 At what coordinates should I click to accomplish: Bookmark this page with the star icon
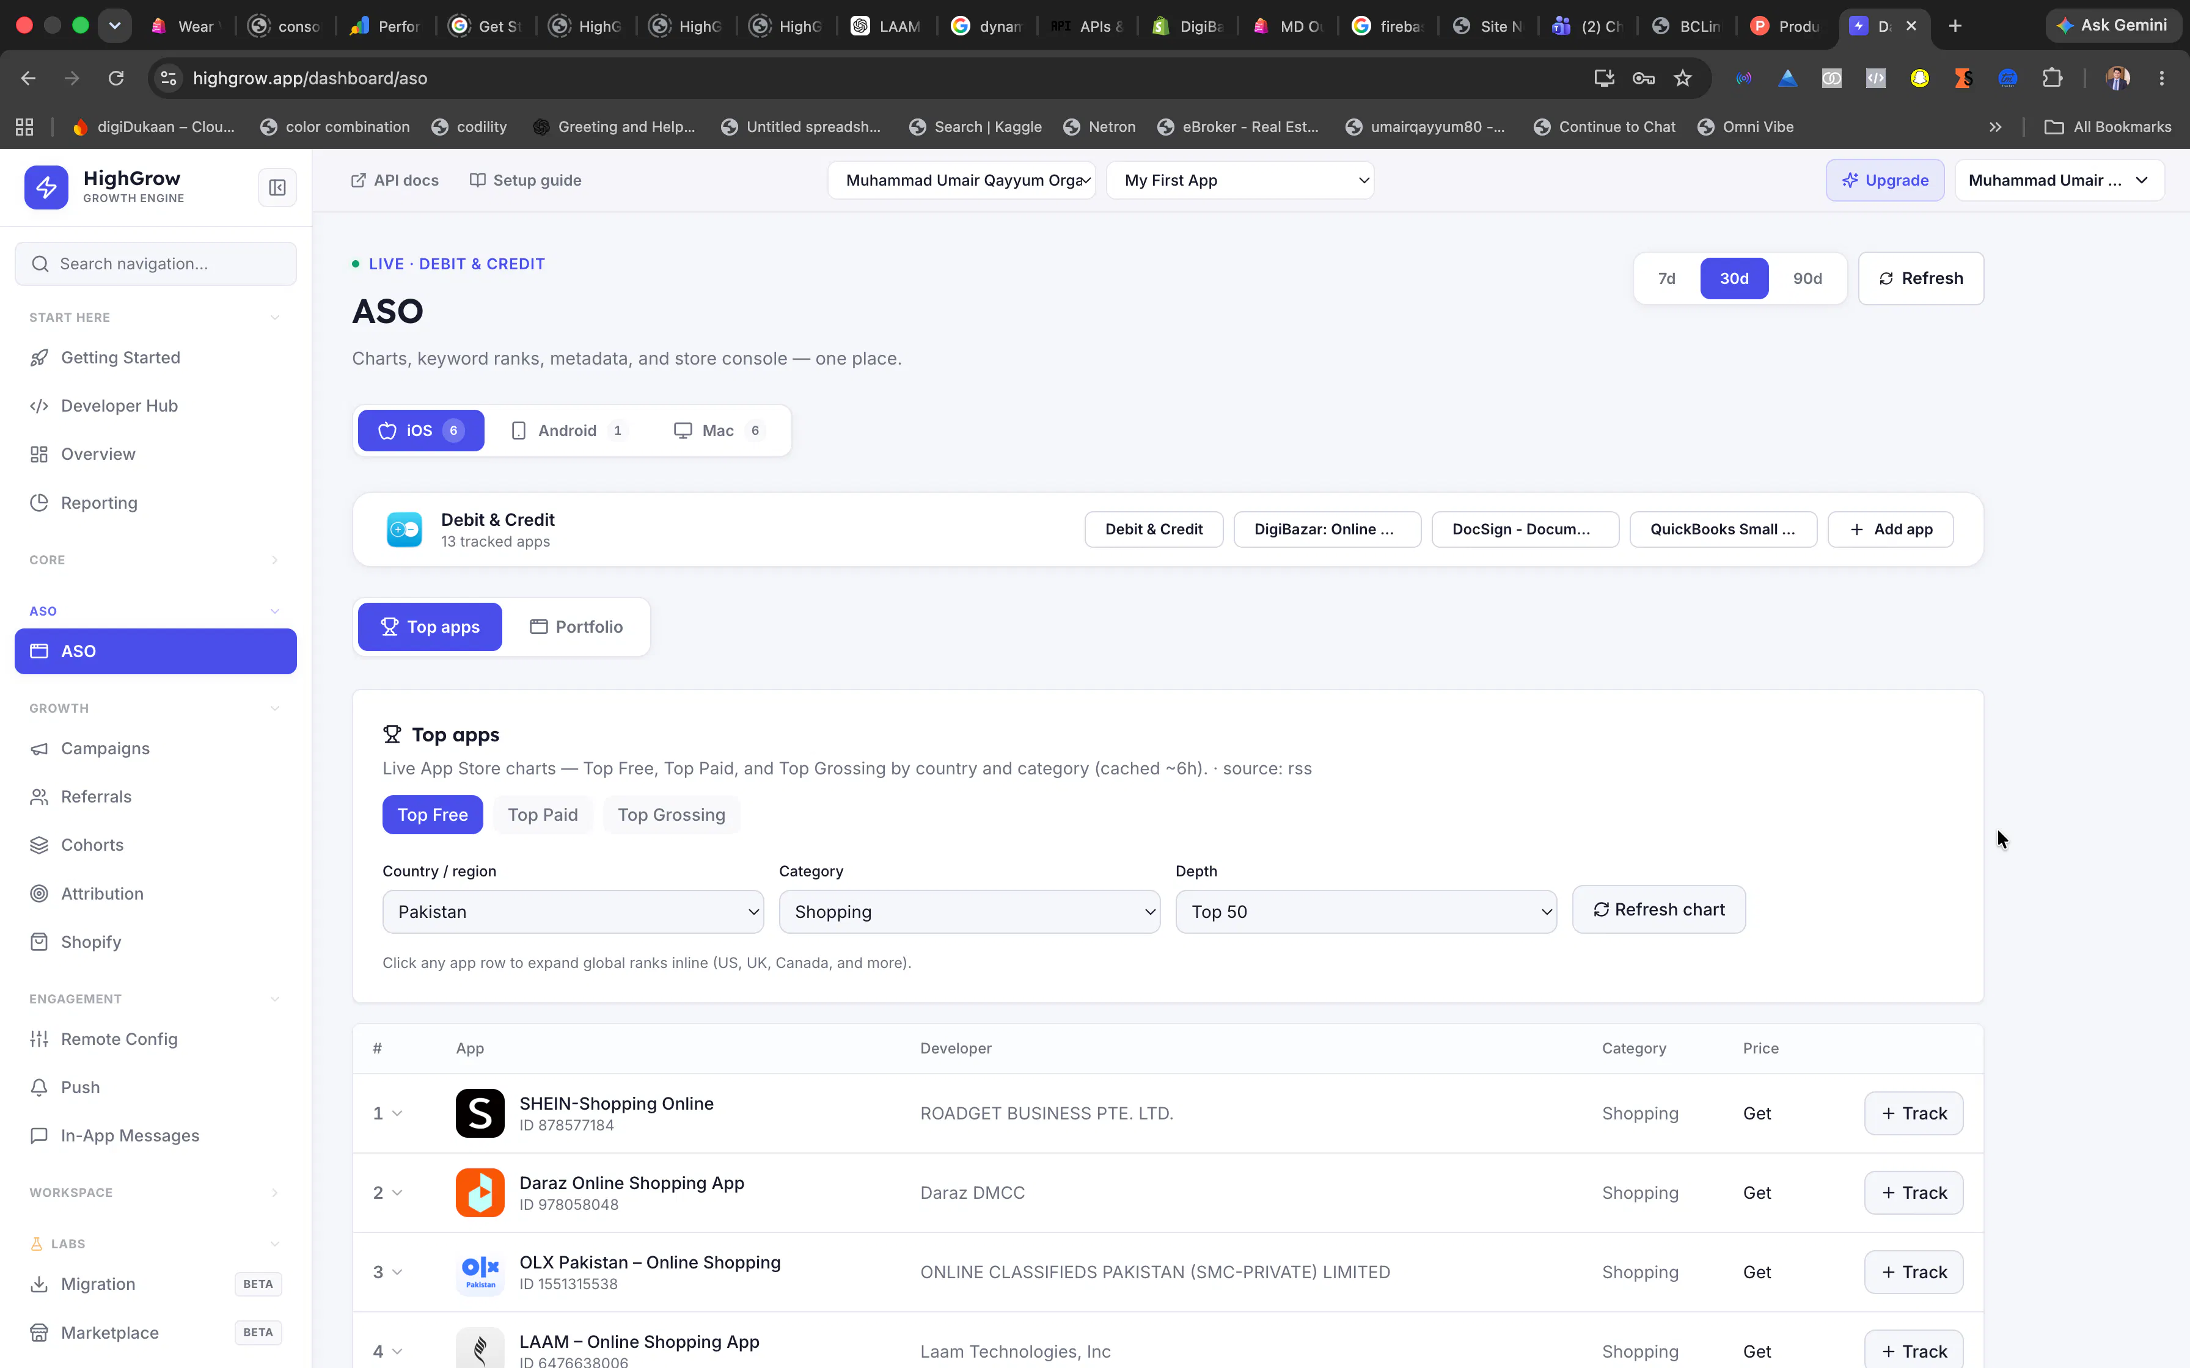1682,78
